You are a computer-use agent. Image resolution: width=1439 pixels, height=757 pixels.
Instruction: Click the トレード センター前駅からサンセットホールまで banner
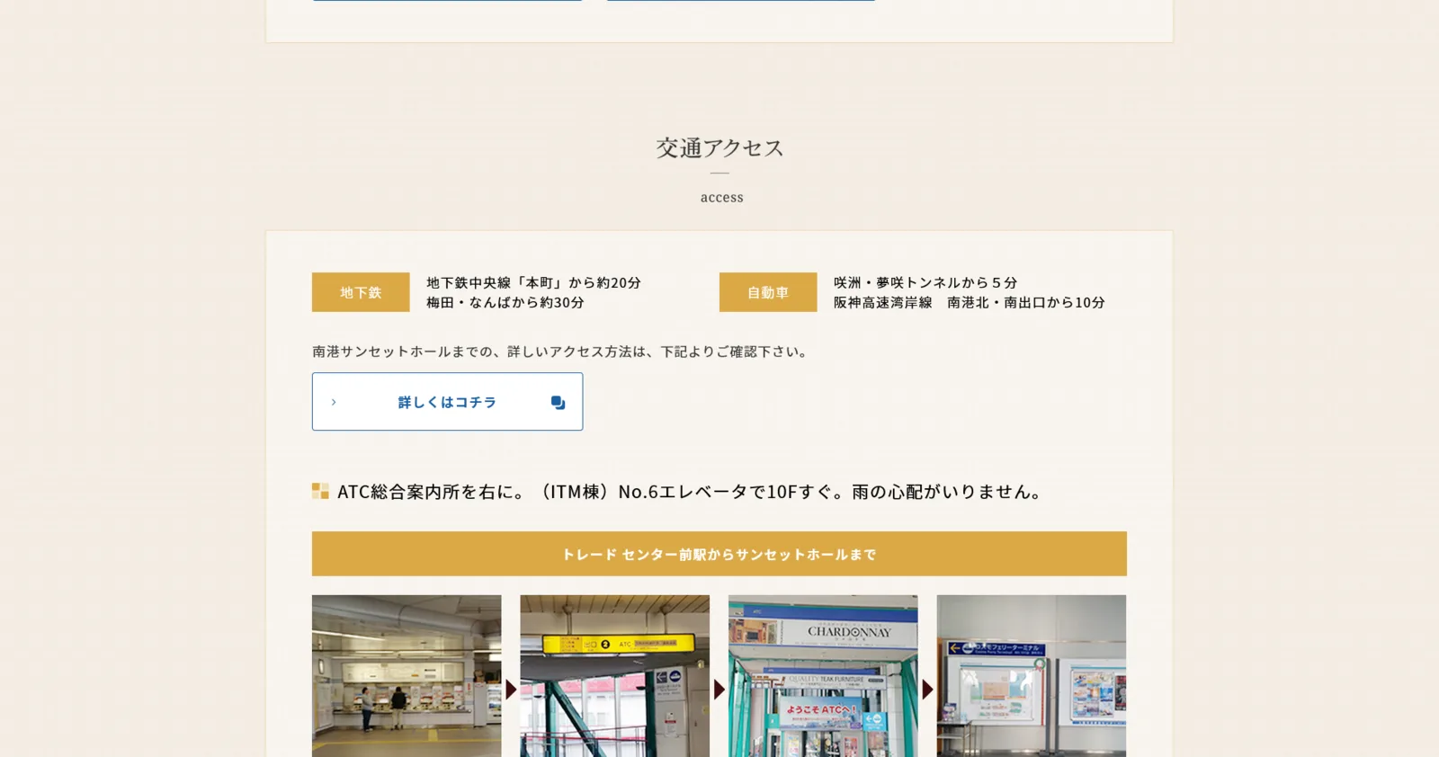click(719, 554)
